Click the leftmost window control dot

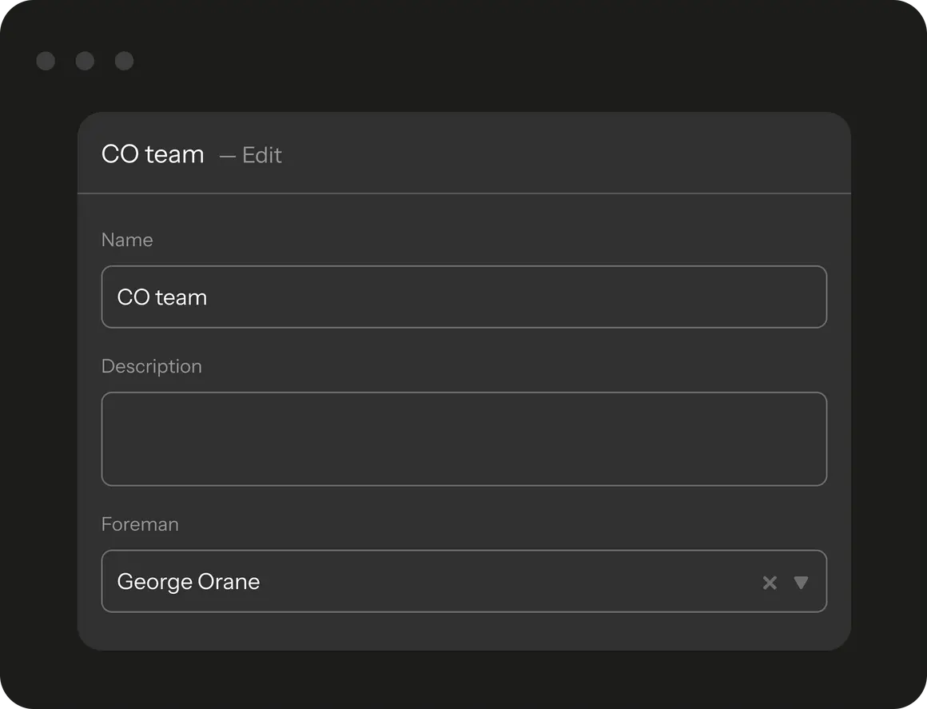(46, 62)
